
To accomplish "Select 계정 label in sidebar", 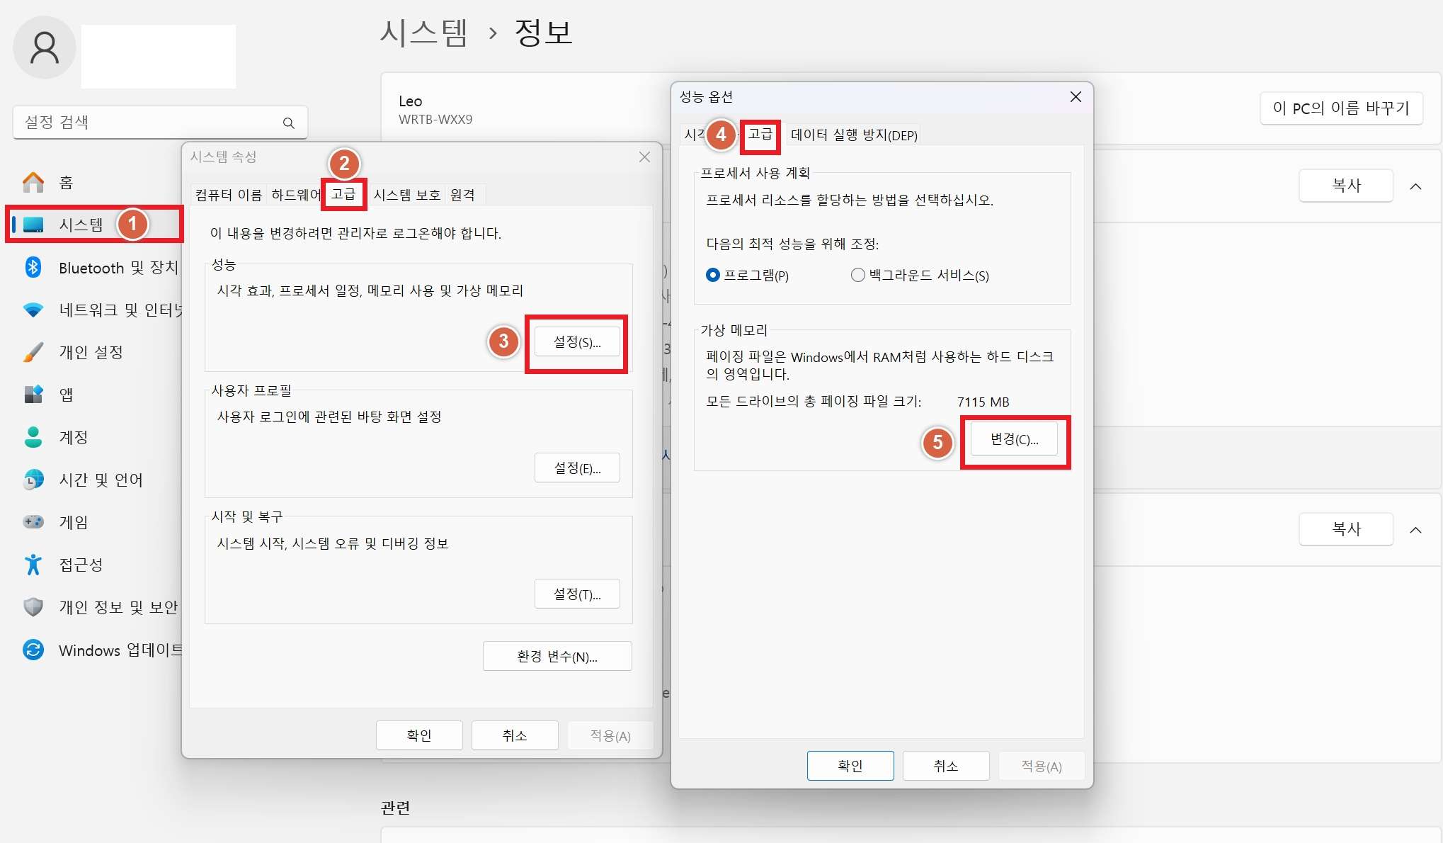I will [x=74, y=437].
